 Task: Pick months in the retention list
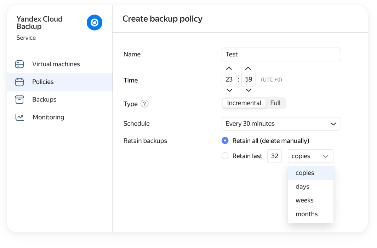coord(307,214)
